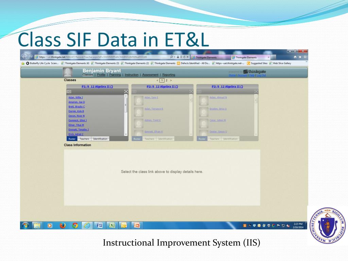Close the active Thinkgate Elements tab
348x261 pixels.
pyautogui.click(x=268, y=57)
